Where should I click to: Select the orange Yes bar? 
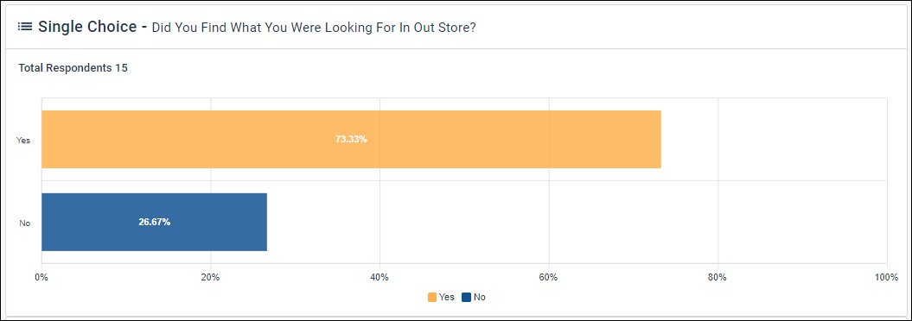click(x=351, y=139)
